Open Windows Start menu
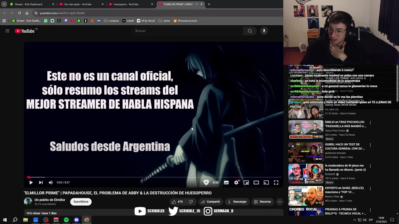The height and width of the screenshot is (224, 399). [x=5, y=220]
